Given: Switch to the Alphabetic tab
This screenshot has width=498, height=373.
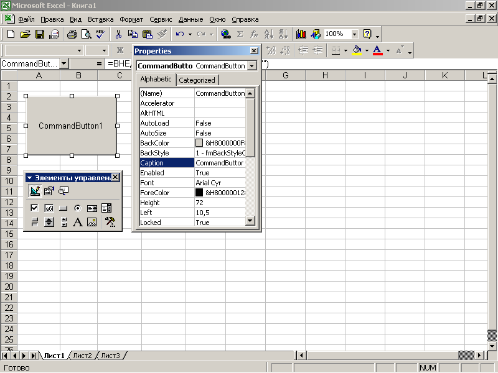Looking at the screenshot, I should tap(156, 79).
